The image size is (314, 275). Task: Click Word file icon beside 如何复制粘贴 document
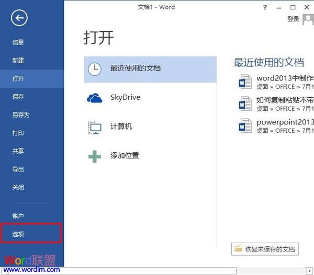[x=245, y=104]
